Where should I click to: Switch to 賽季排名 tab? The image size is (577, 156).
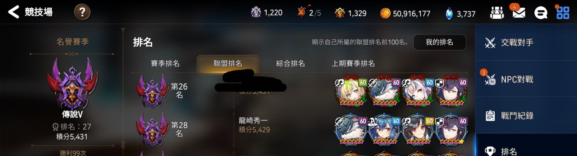[165, 63]
